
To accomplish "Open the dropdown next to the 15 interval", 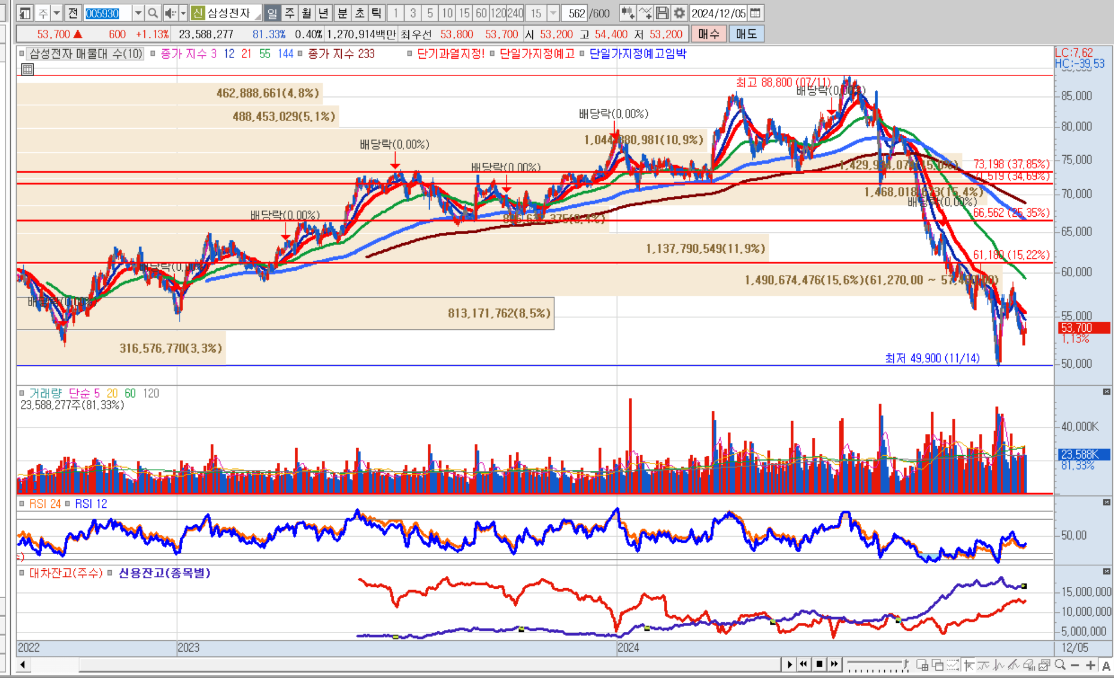I will [x=553, y=13].
